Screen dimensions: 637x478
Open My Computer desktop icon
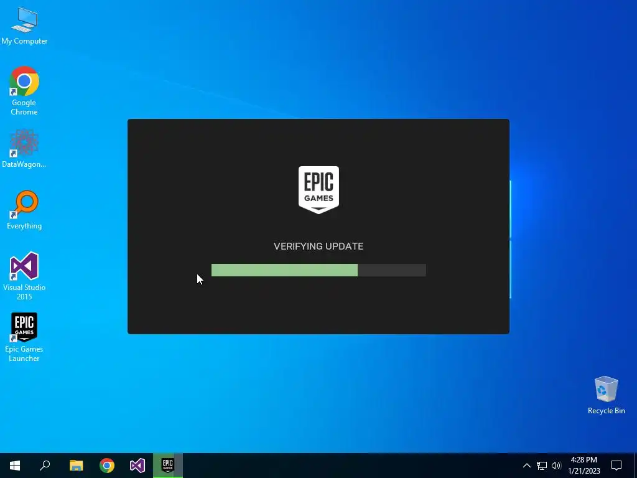pyautogui.click(x=24, y=26)
